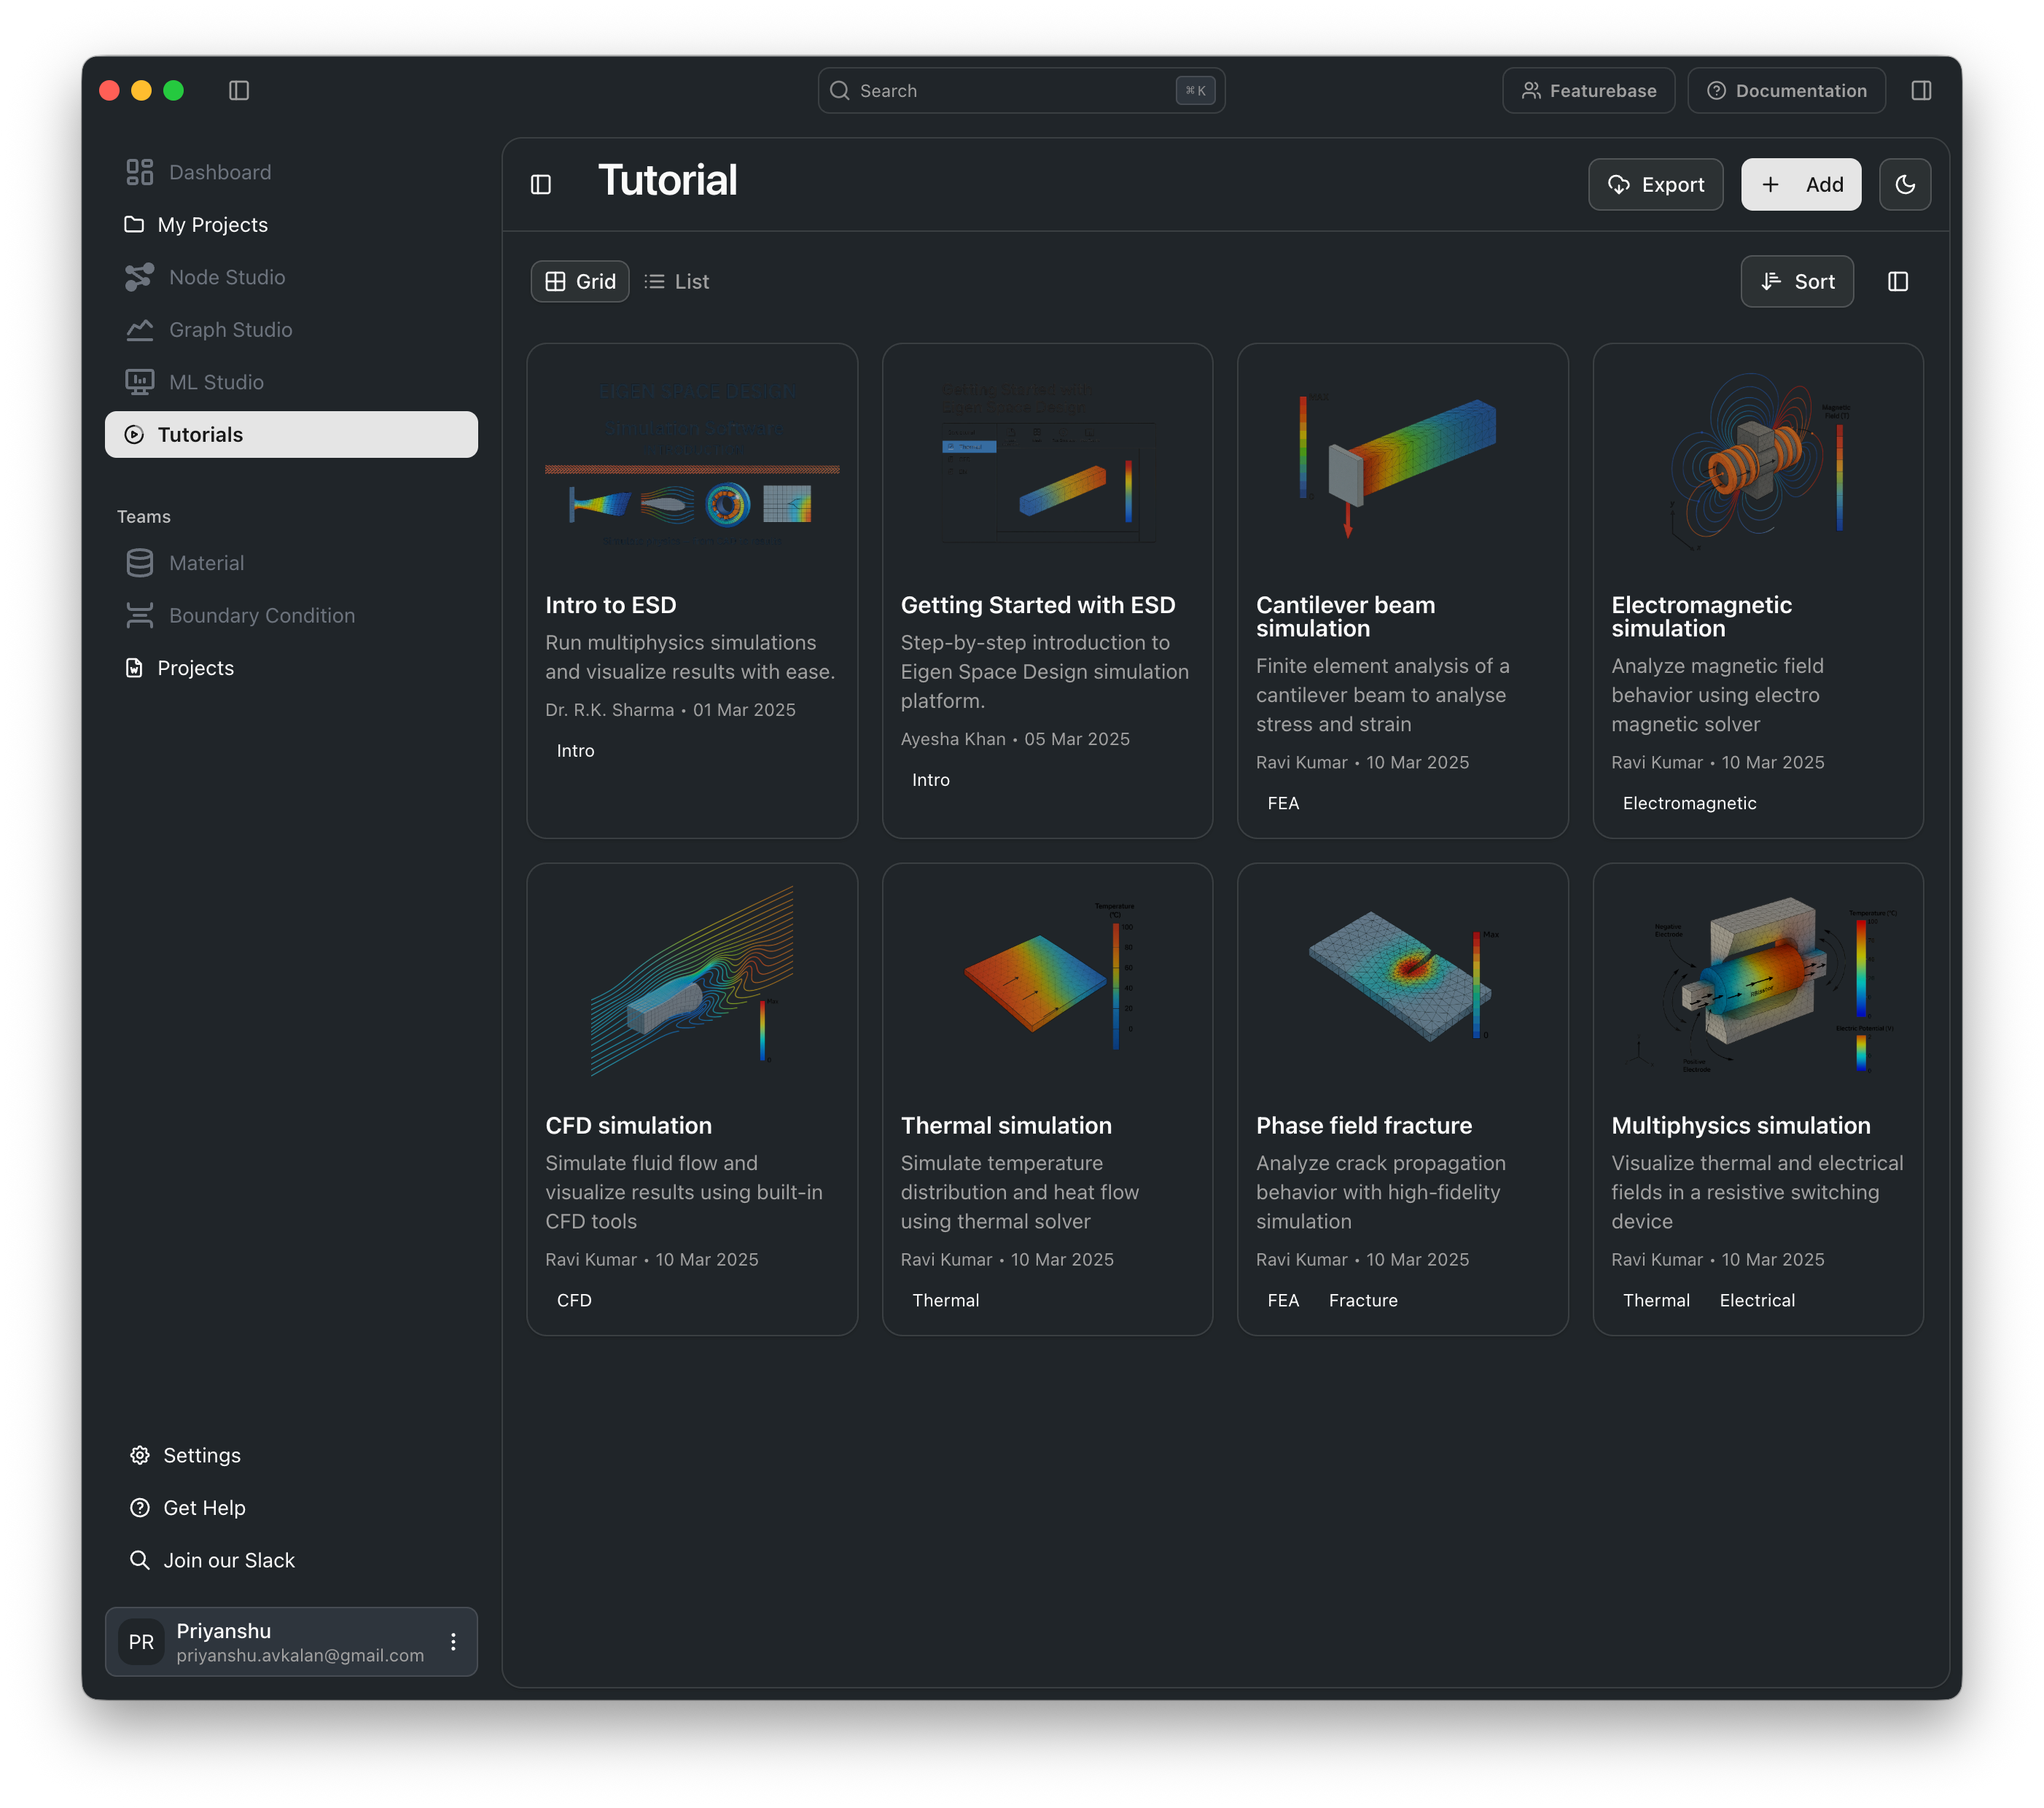Click the Multiphysics simulation title

[1740, 1125]
